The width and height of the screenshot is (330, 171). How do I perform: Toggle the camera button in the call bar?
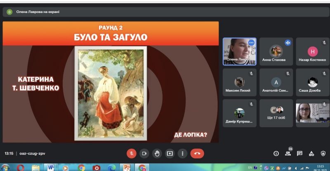pyautogui.click(x=144, y=154)
